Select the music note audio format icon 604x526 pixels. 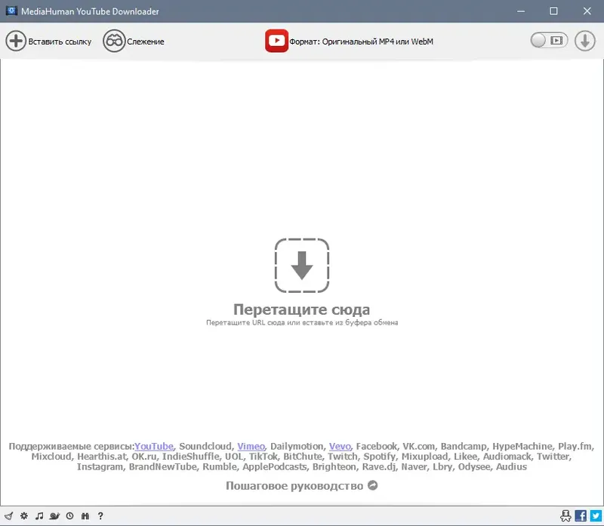pyautogui.click(x=39, y=516)
